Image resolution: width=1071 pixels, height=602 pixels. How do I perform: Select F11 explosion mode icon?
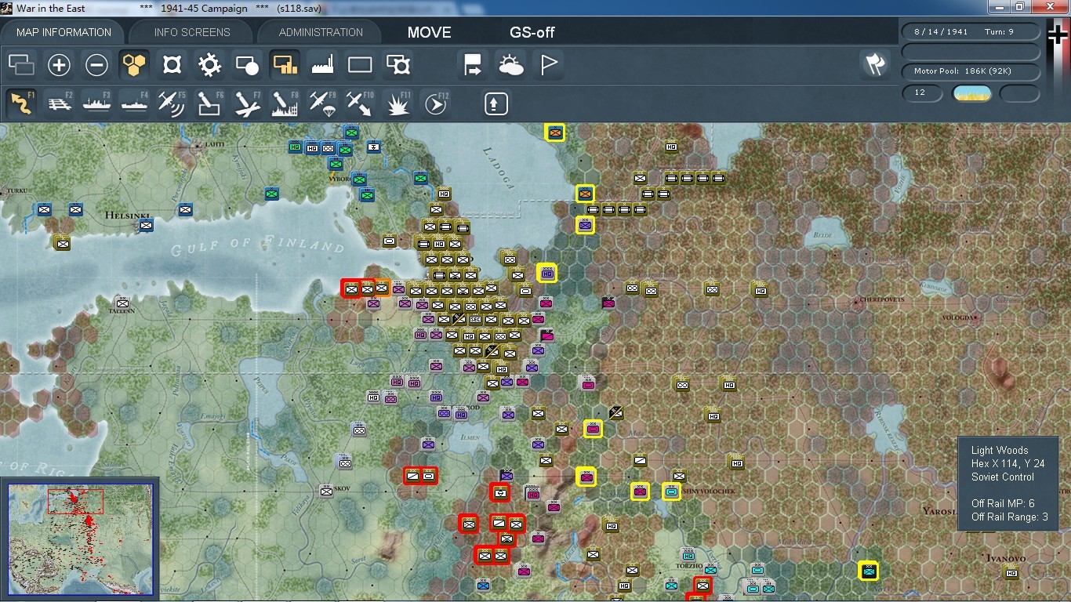click(x=398, y=103)
